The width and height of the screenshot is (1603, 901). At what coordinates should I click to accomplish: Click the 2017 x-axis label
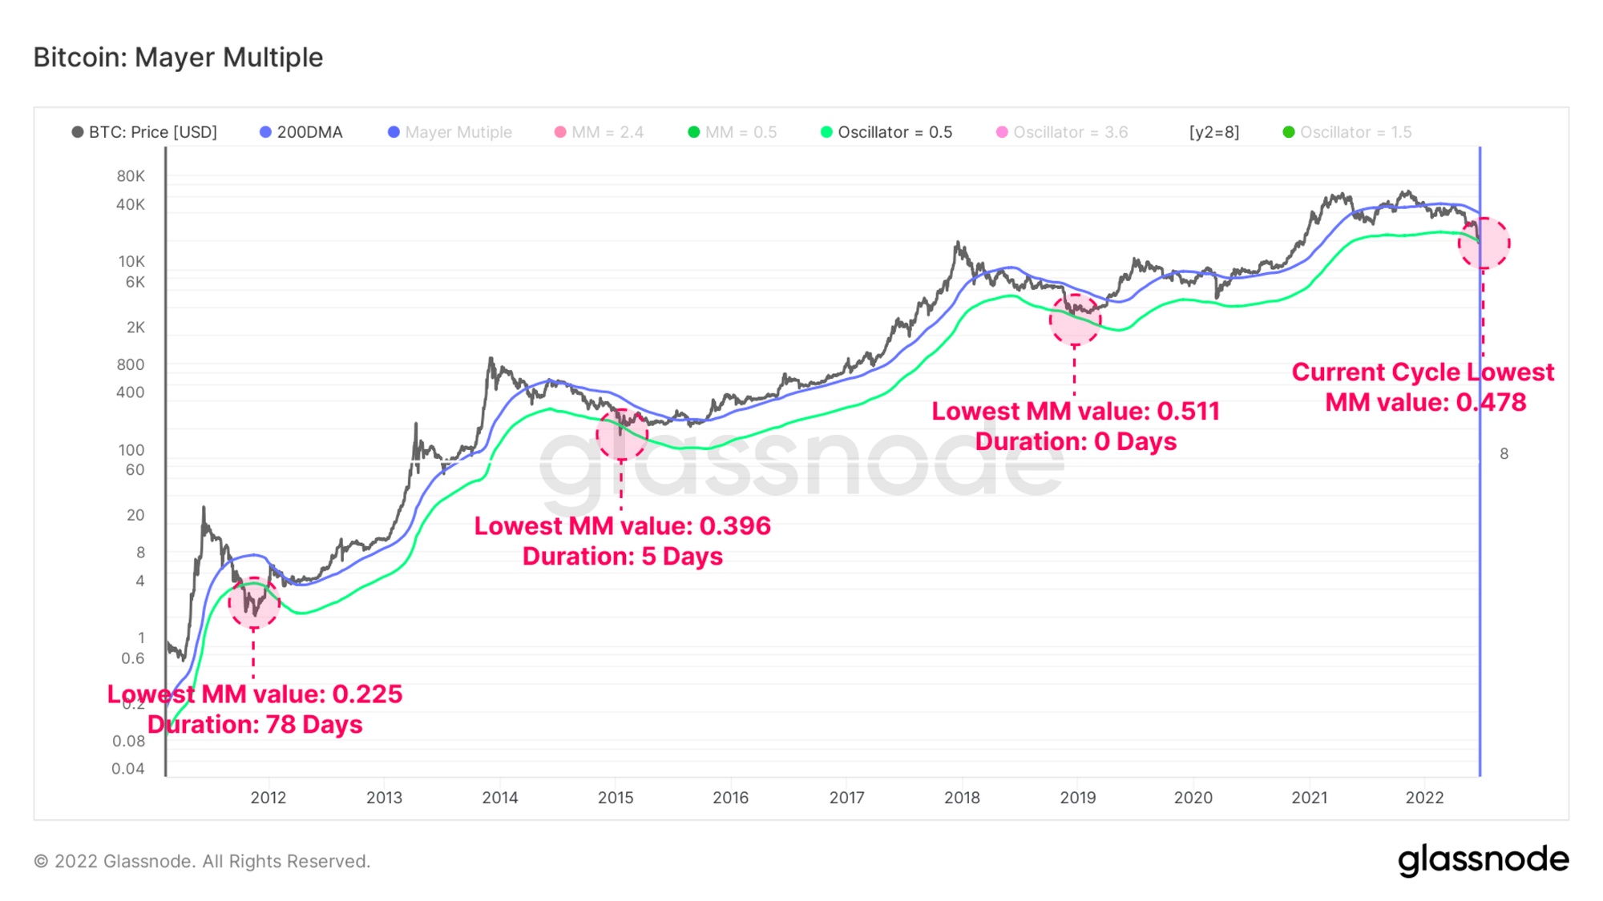point(846,798)
